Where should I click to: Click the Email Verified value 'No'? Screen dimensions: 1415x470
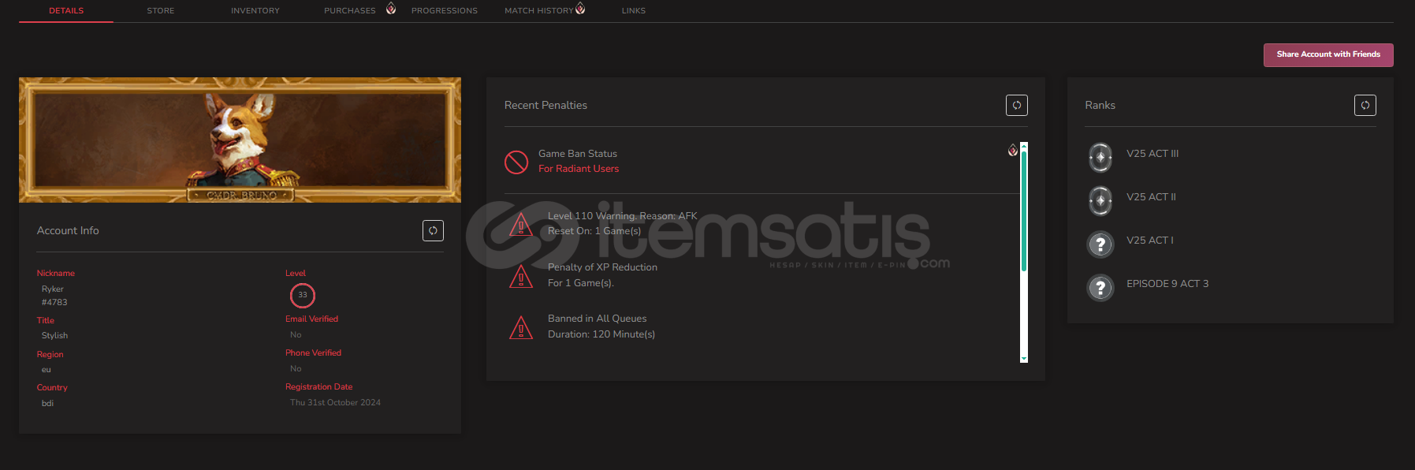click(296, 335)
